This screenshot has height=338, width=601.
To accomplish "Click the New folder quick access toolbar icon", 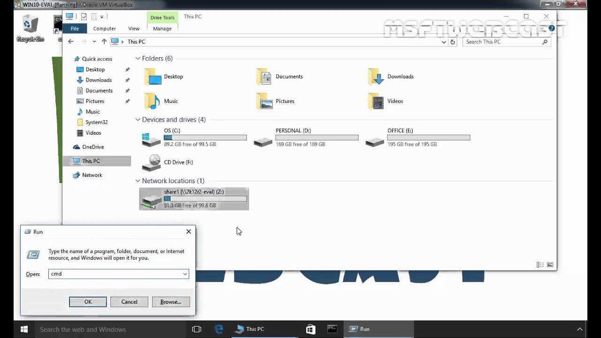I will point(93,16).
